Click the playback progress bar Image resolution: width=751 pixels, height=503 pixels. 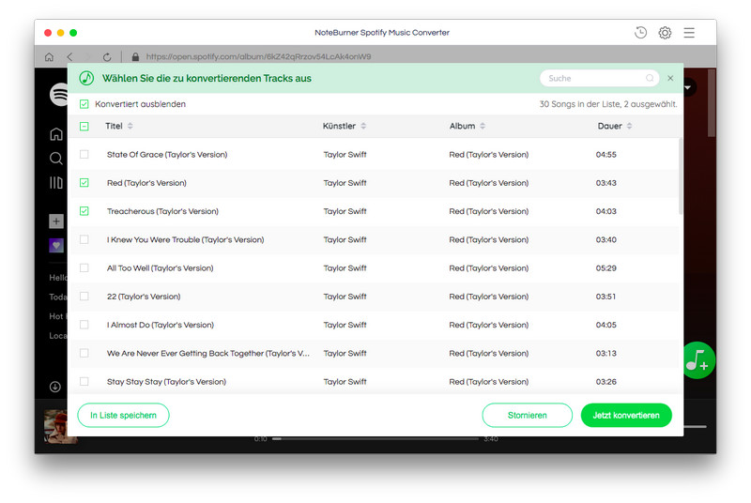pyautogui.click(x=375, y=438)
